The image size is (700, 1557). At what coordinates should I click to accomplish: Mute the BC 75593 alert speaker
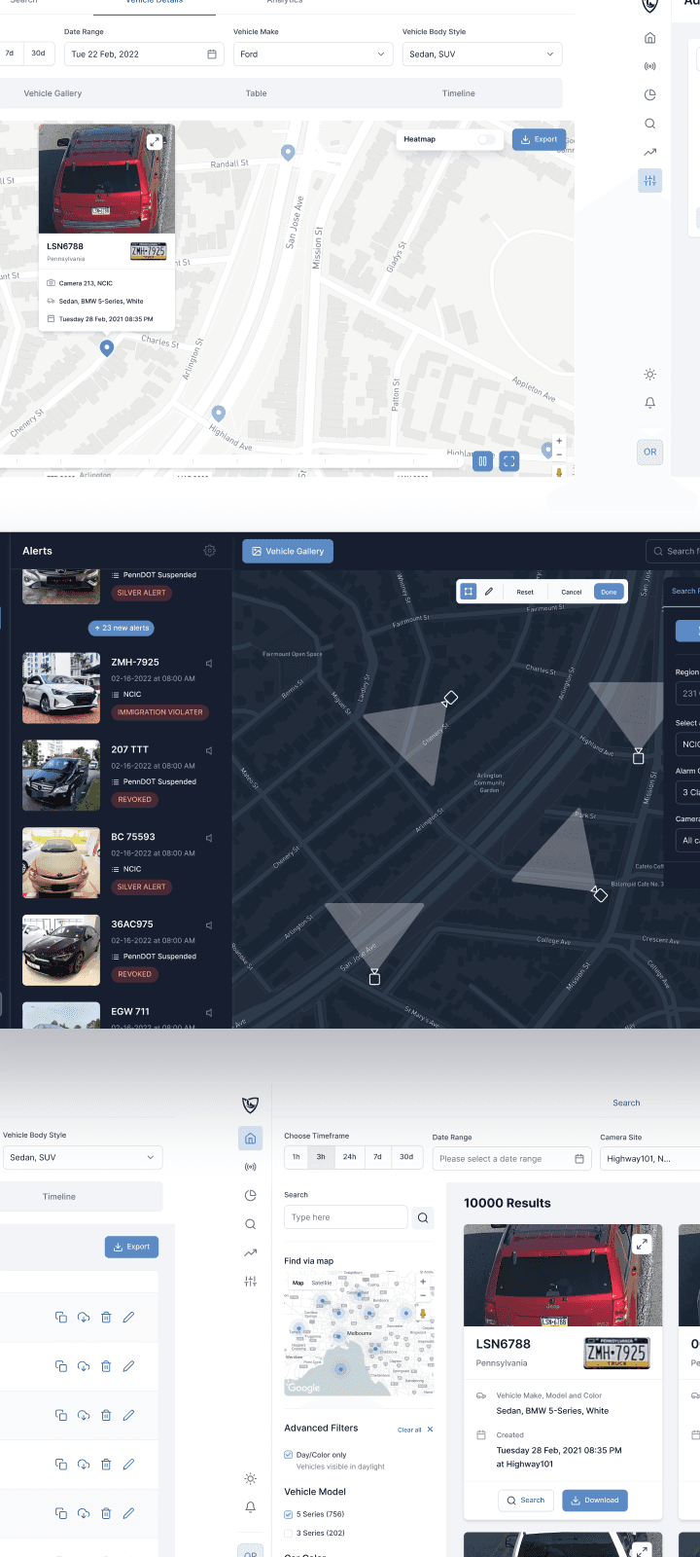pyautogui.click(x=209, y=838)
